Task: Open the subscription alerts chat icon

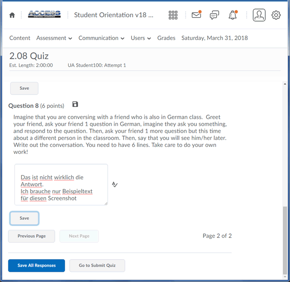Action: (x=214, y=15)
